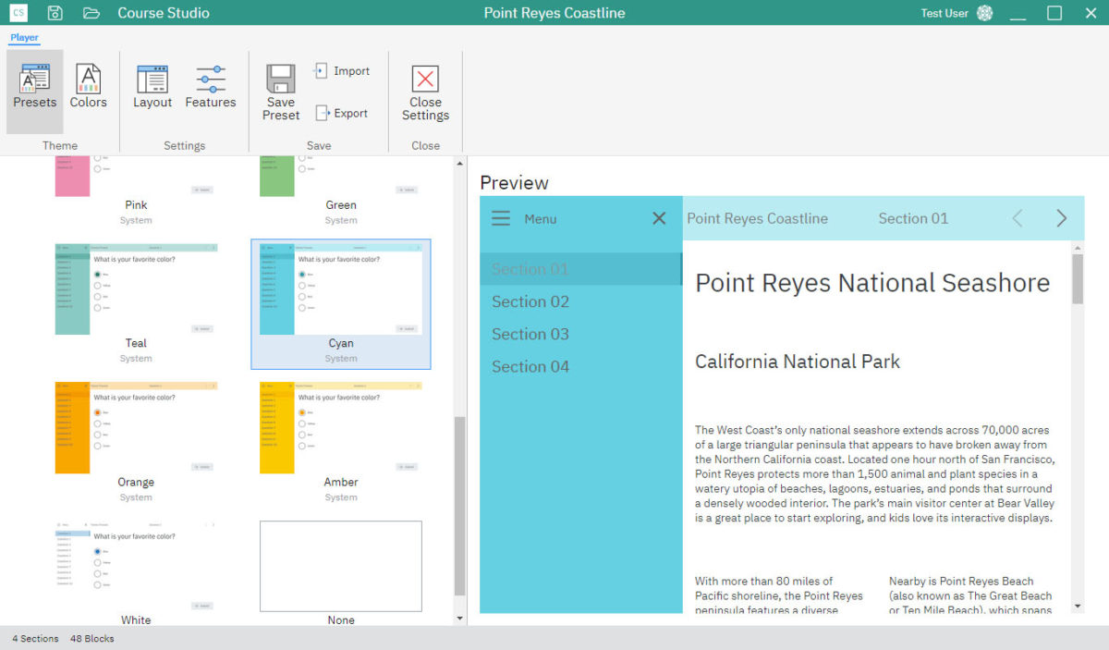1109x650 pixels.
Task: Open the Presets theme panel
Action: 35,90
